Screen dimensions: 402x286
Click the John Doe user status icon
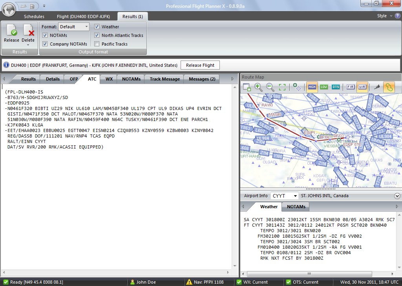[x=132, y=282]
